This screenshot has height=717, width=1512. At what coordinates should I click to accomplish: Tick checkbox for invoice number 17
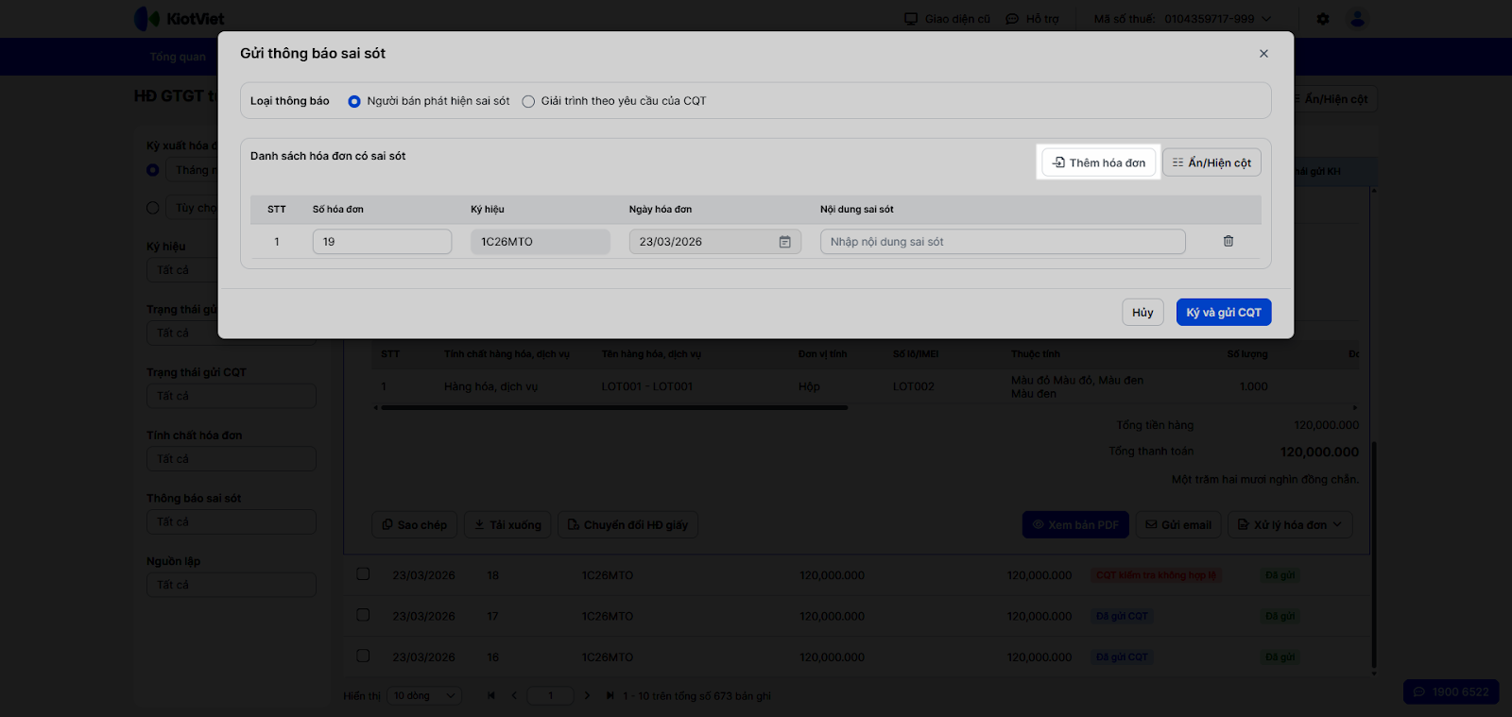coord(363,615)
